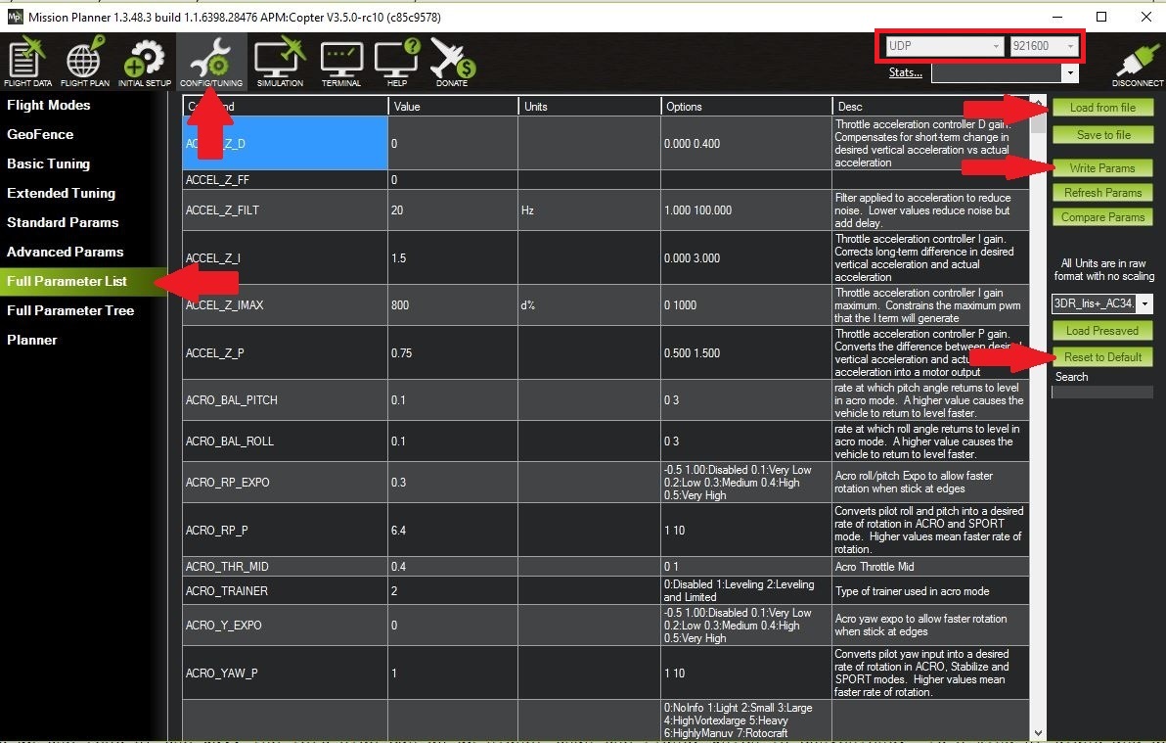The height and width of the screenshot is (743, 1166).
Task: Click the parameter Search field
Action: point(1102,392)
